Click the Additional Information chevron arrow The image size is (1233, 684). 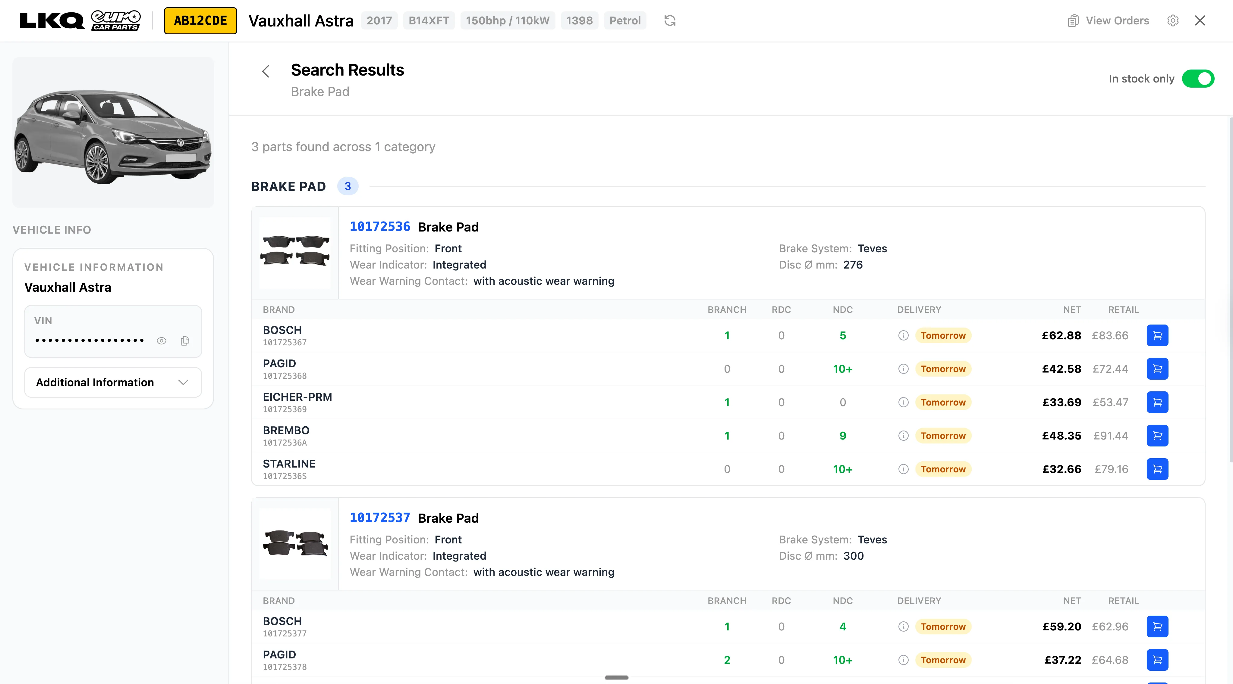coord(183,382)
